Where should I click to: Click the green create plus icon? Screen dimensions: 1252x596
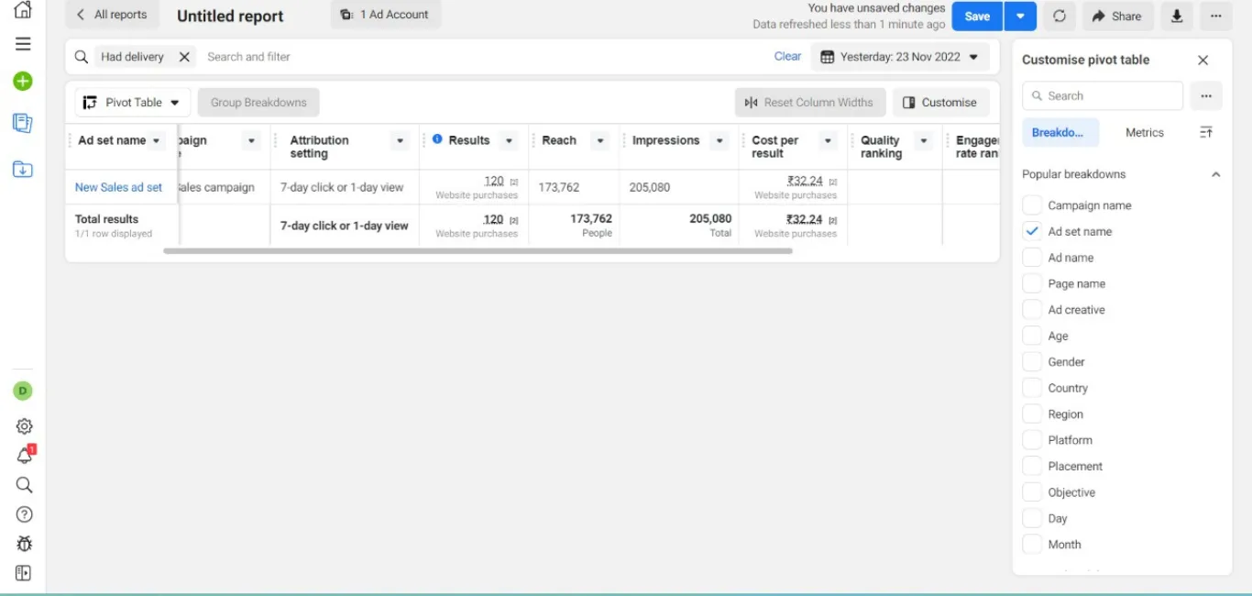tap(23, 82)
